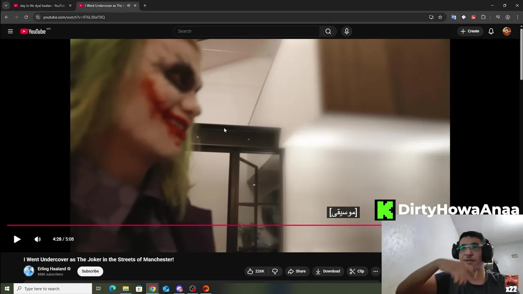
Task: Like the video with 226K likes
Action: [256, 271]
